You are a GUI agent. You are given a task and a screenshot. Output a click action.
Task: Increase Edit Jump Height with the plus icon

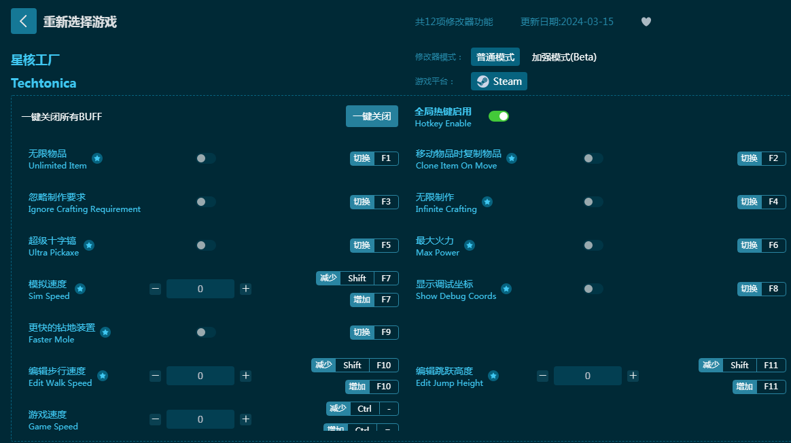633,376
